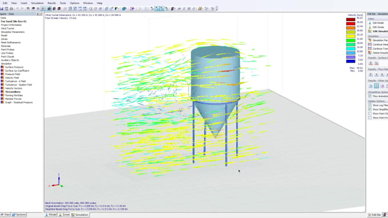Open the Tools menu
Viewport: 388px width, 218px height.
click(x=63, y=3)
